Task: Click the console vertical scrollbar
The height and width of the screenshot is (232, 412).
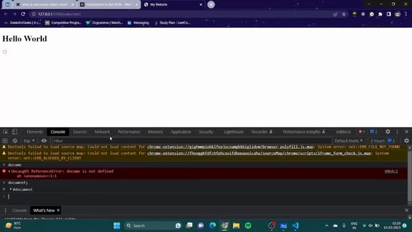Action: pos(409,175)
